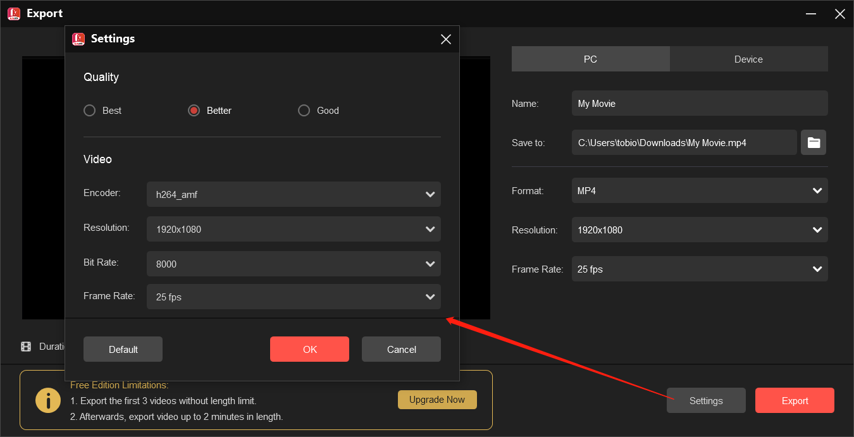Select the Good quality option
The width and height of the screenshot is (854, 437).
(304, 110)
